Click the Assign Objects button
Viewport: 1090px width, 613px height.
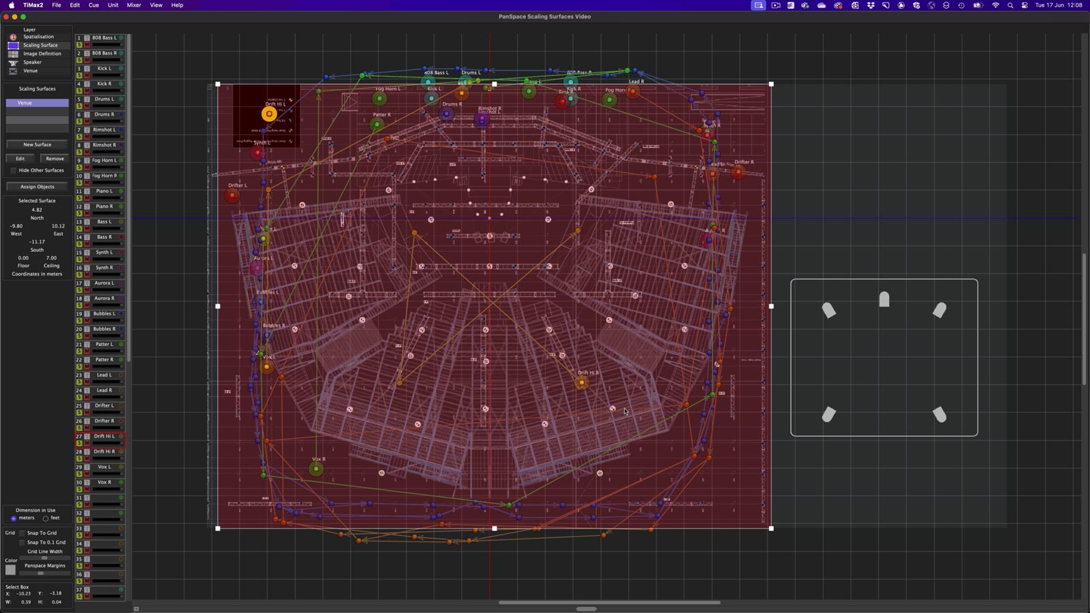(x=37, y=187)
